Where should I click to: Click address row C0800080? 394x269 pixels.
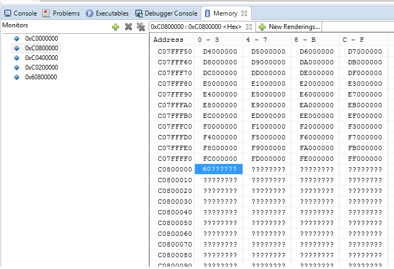(174, 255)
